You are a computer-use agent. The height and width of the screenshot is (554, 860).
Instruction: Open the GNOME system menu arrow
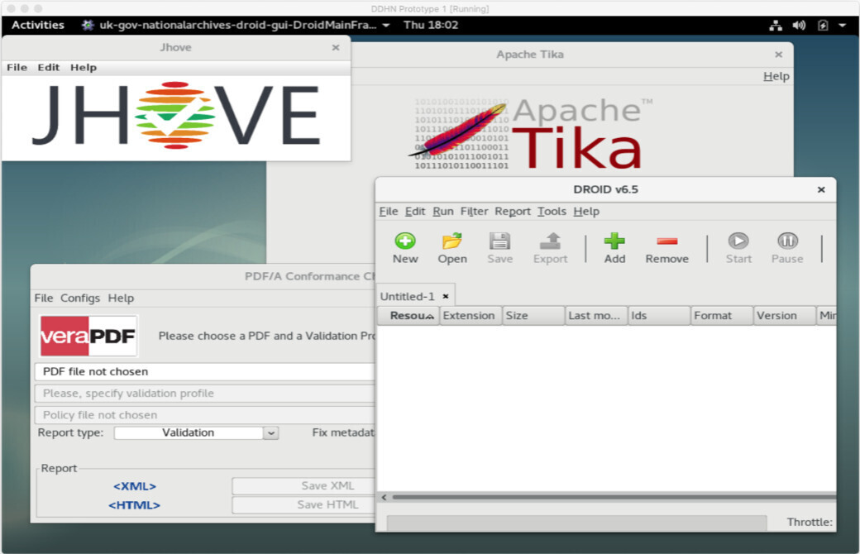coord(842,25)
